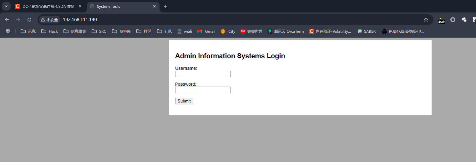Reload the current page
476x162 pixels.
29,20
